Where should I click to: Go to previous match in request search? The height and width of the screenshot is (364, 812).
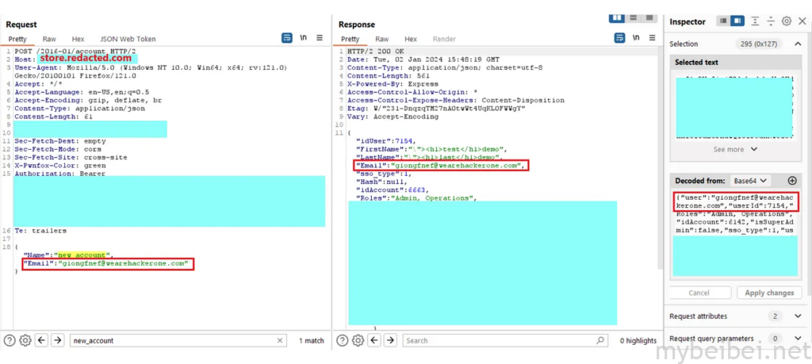tap(40, 340)
